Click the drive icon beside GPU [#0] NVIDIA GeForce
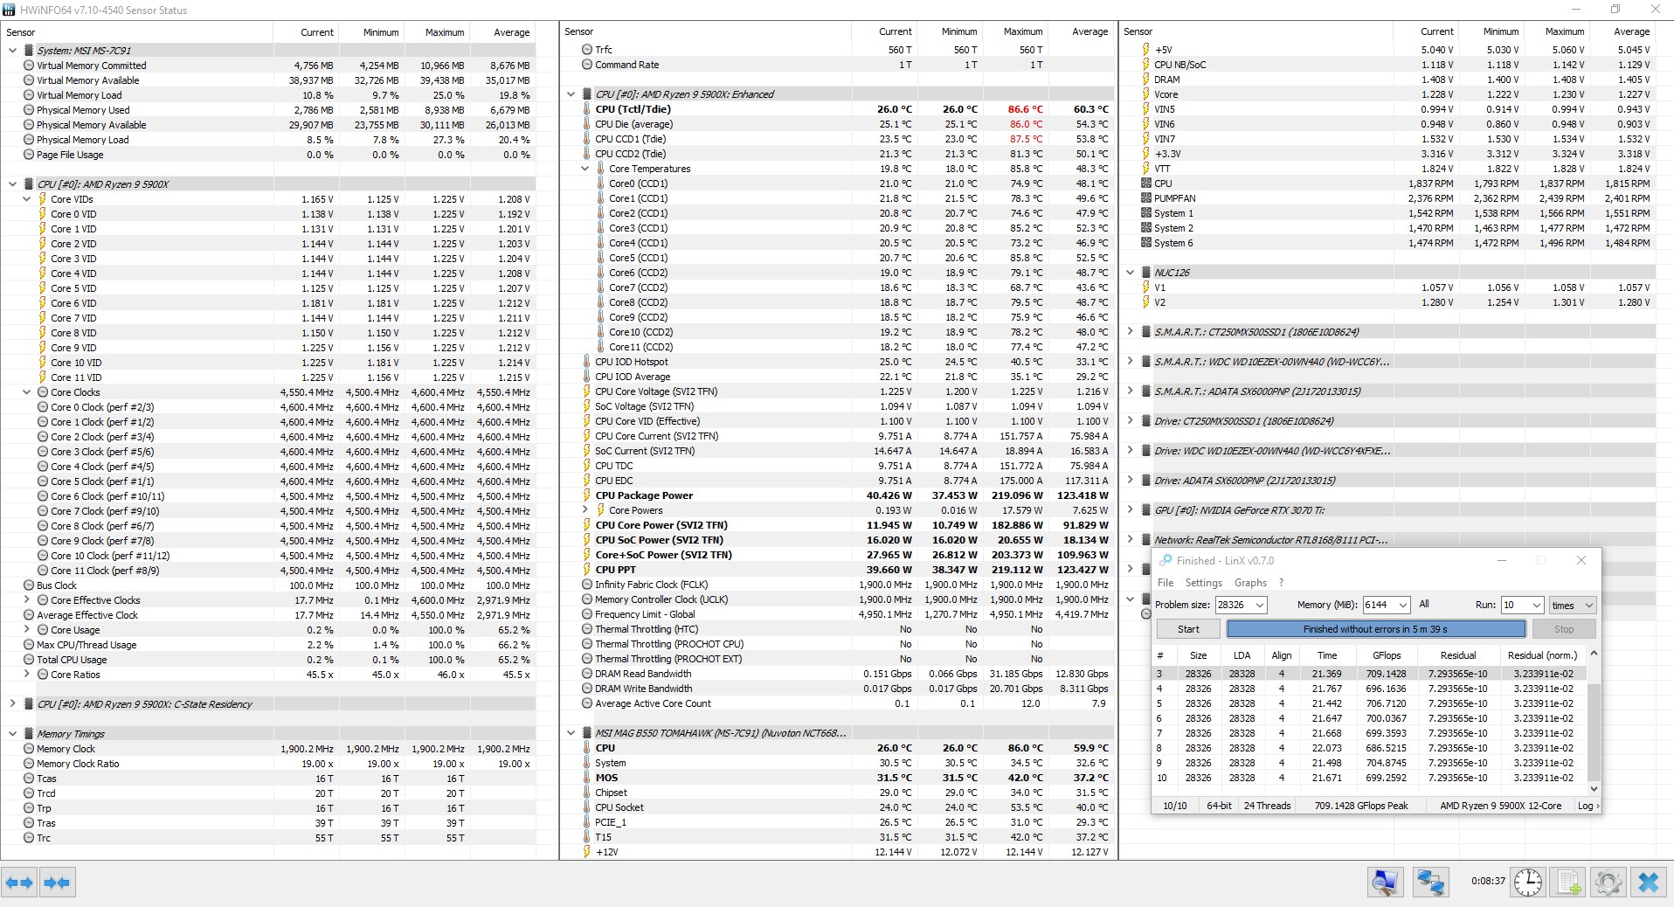The width and height of the screenshot is (1674, 907). [x=1146, y=510]
